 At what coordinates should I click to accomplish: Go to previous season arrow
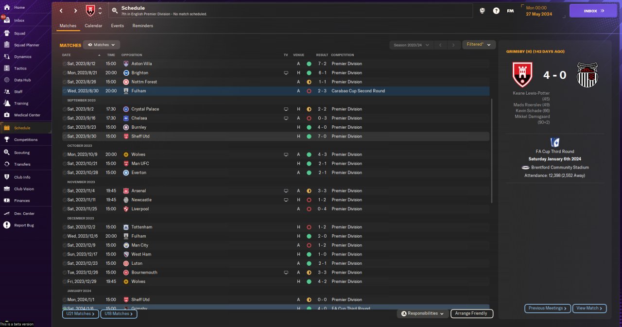[440, 45]
